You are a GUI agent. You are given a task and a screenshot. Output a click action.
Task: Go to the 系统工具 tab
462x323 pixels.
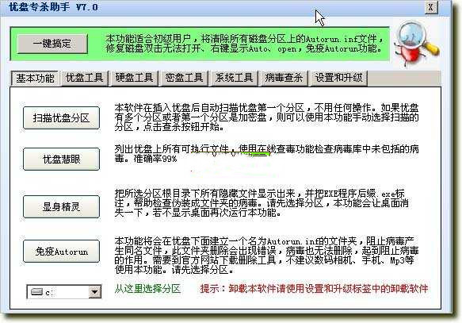[x=234, y=78]
